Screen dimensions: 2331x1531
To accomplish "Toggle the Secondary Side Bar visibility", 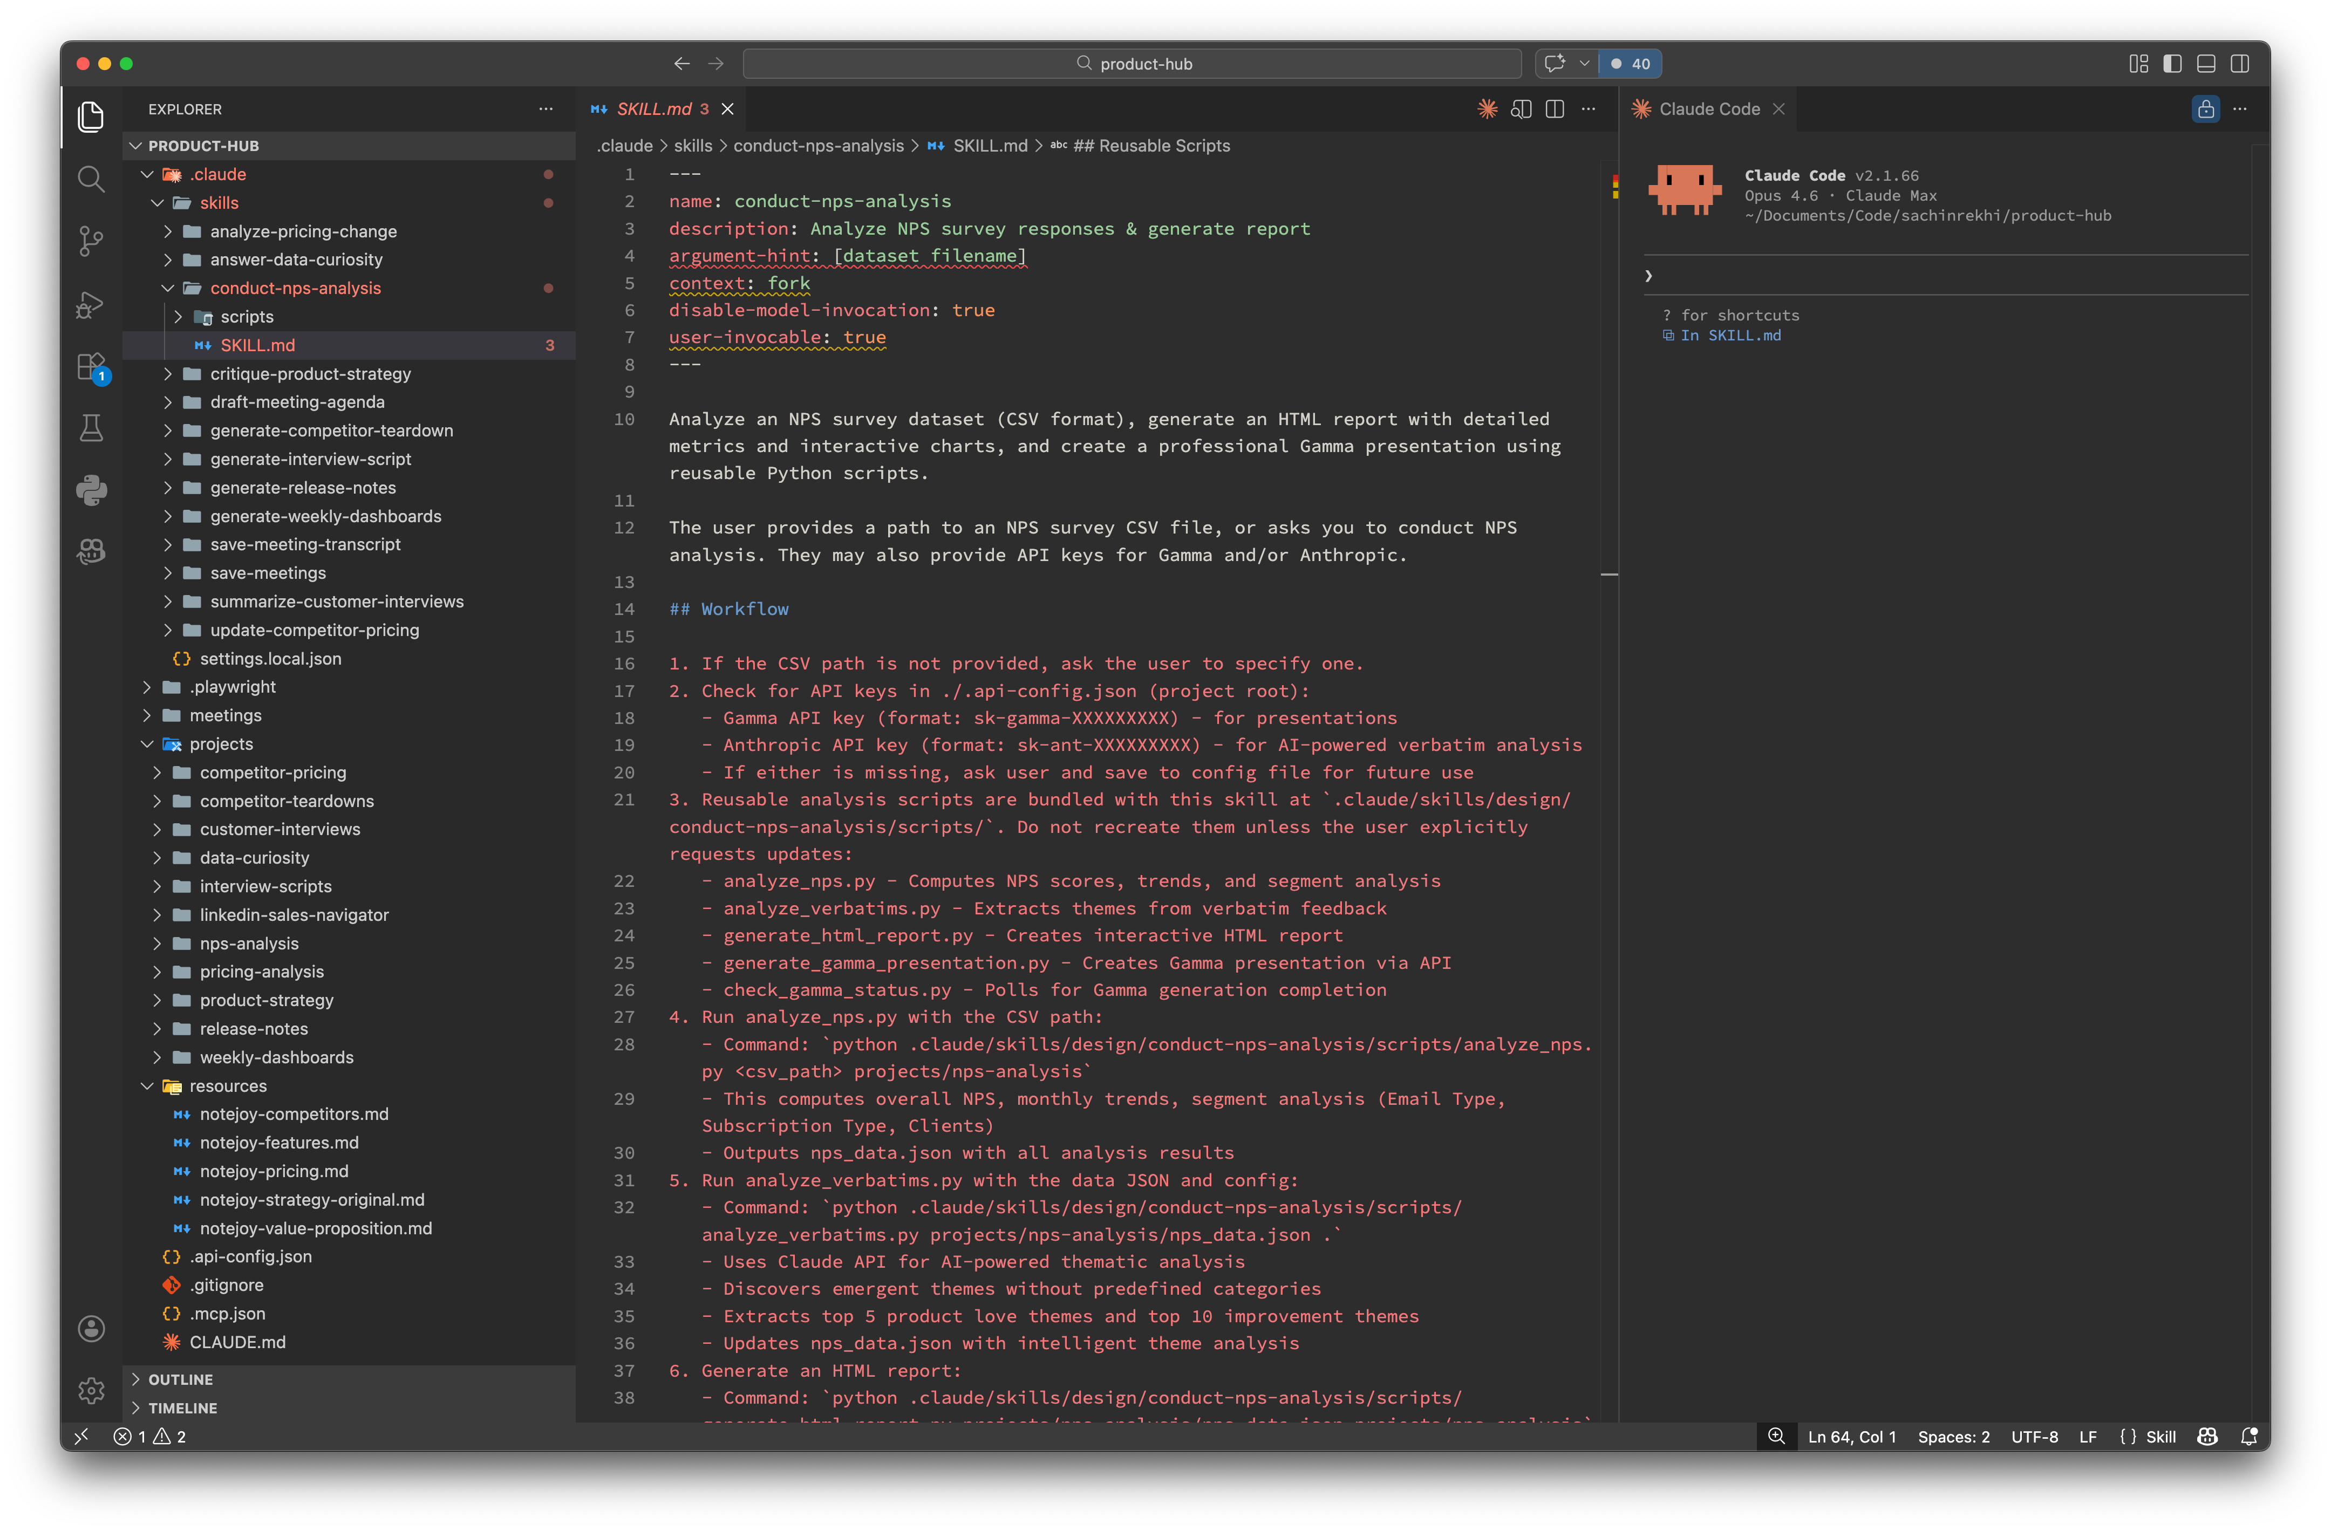I will (2239, 64).
